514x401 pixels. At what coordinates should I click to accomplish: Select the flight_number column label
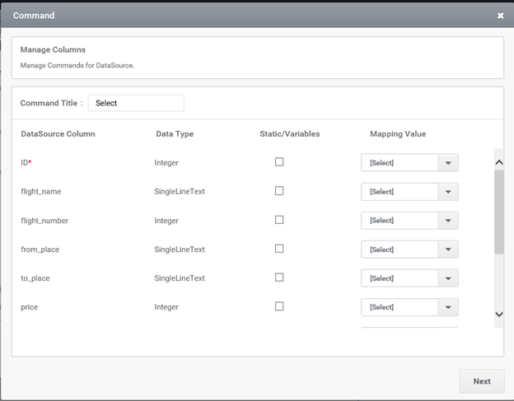44,221
